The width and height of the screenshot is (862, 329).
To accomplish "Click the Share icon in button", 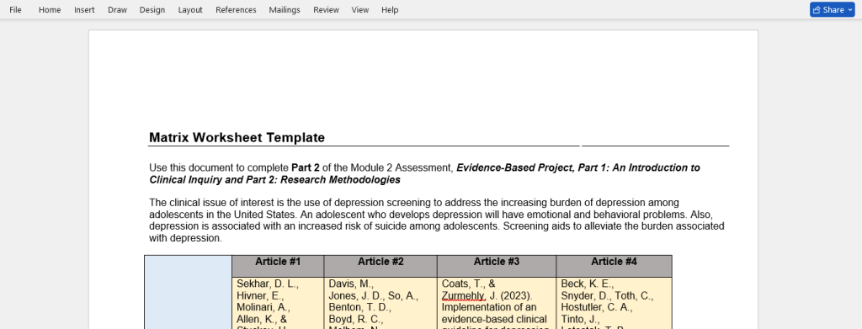I will tap(817, 10).
